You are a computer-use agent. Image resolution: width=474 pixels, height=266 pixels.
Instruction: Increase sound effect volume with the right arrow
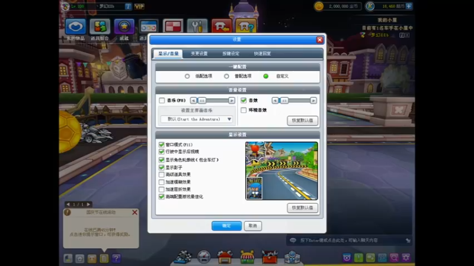[x=313, y=100]
